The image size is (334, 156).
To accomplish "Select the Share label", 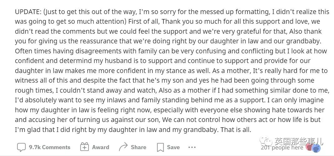I will coord(139,147).
